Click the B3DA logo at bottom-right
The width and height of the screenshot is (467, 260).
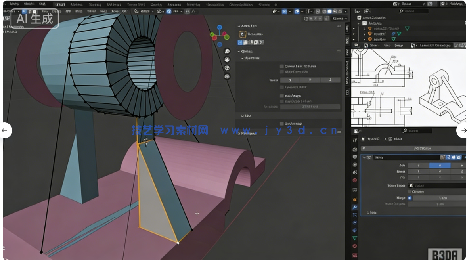[x=446, y=254]
